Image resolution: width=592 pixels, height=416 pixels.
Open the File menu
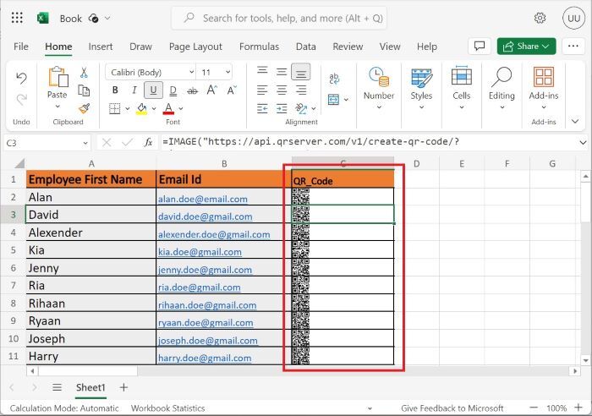[x=21, y=47]
